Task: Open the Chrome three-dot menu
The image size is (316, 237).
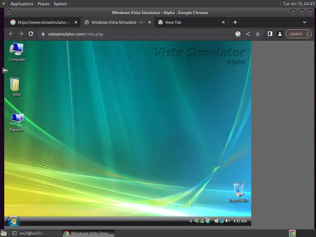Action: pos(308,34)
